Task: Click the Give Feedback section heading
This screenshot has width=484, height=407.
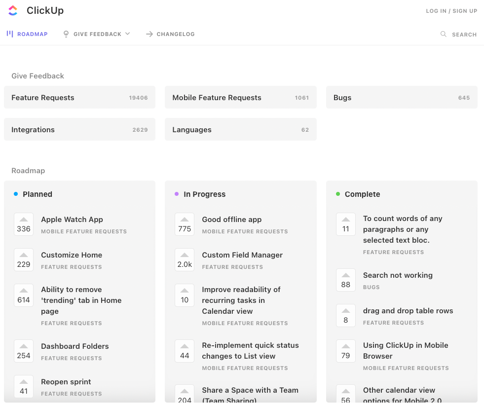Action: point(37,76)
